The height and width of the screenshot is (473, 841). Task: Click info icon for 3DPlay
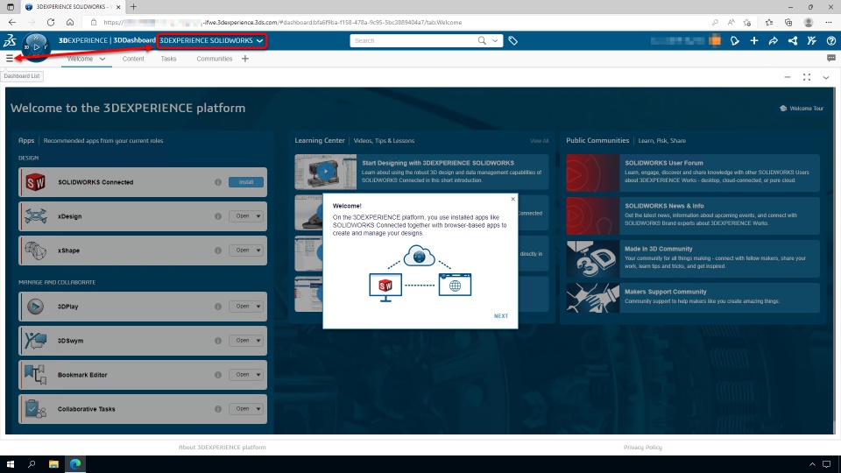218,307
